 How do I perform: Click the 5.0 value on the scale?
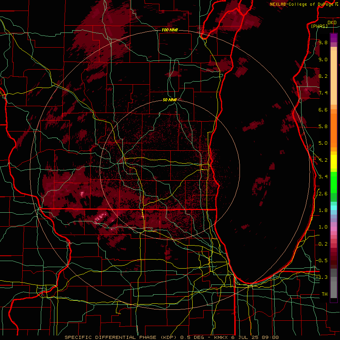(x=323, y=143)
